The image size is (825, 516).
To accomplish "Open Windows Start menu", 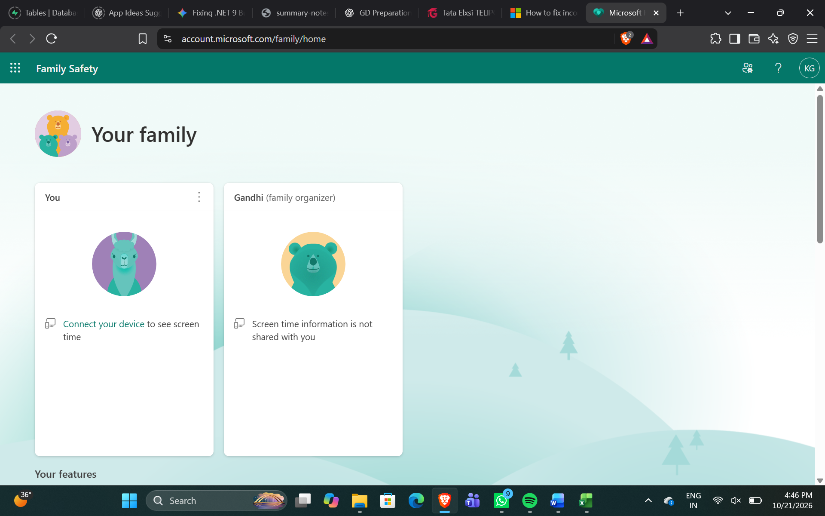I will (129, 501).
